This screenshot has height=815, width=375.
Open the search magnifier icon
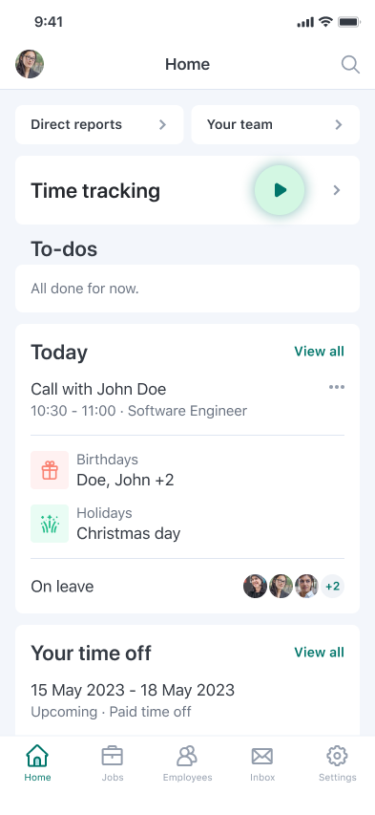(350, 64)
